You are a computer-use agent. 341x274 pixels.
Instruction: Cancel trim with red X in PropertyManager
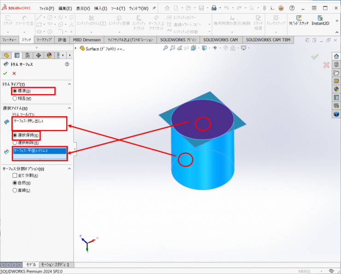coord(14,73)
